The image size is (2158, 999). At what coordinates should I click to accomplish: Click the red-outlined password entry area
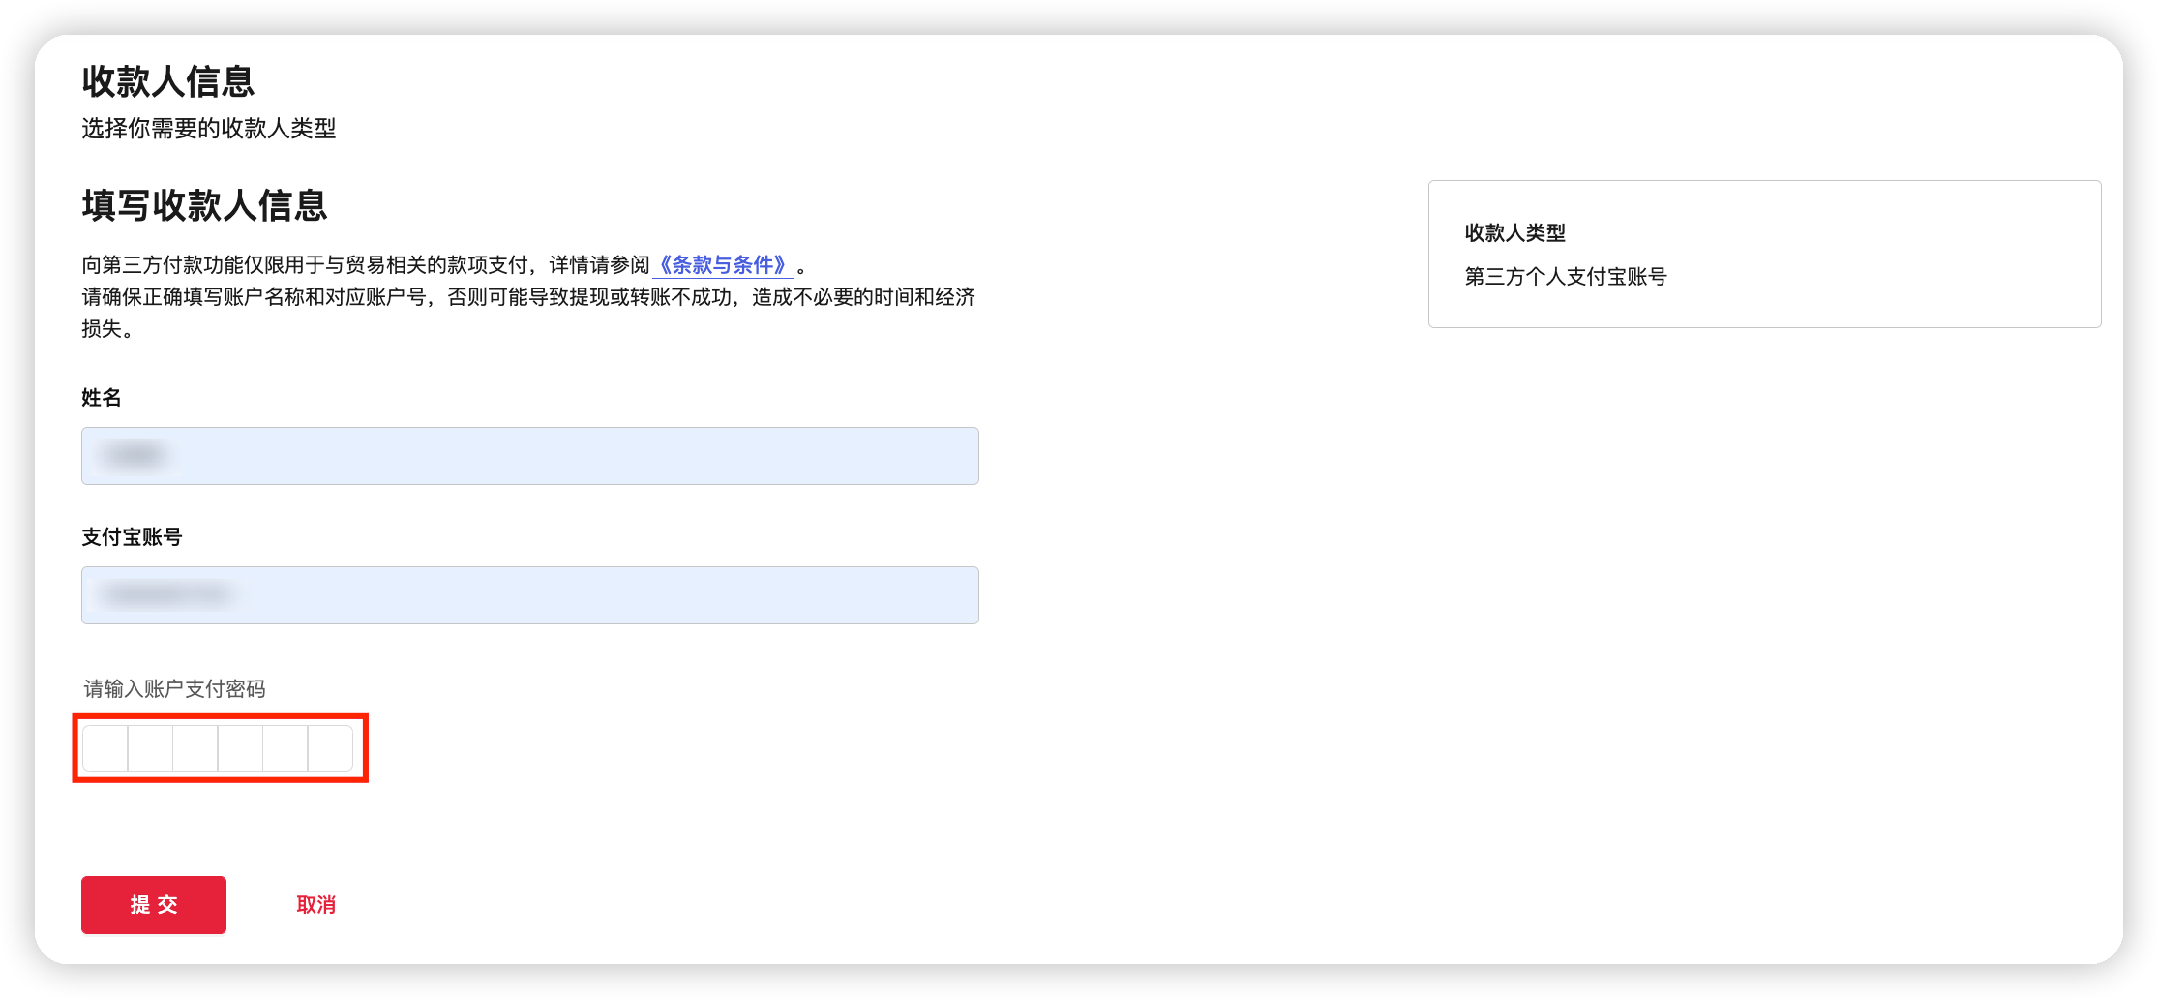click(x=220, y=747)
